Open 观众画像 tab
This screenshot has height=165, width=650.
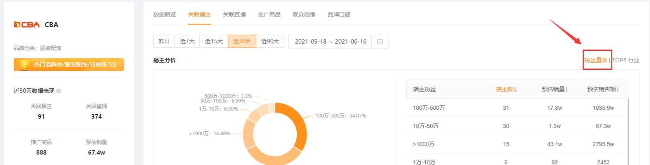pos(304,14)
